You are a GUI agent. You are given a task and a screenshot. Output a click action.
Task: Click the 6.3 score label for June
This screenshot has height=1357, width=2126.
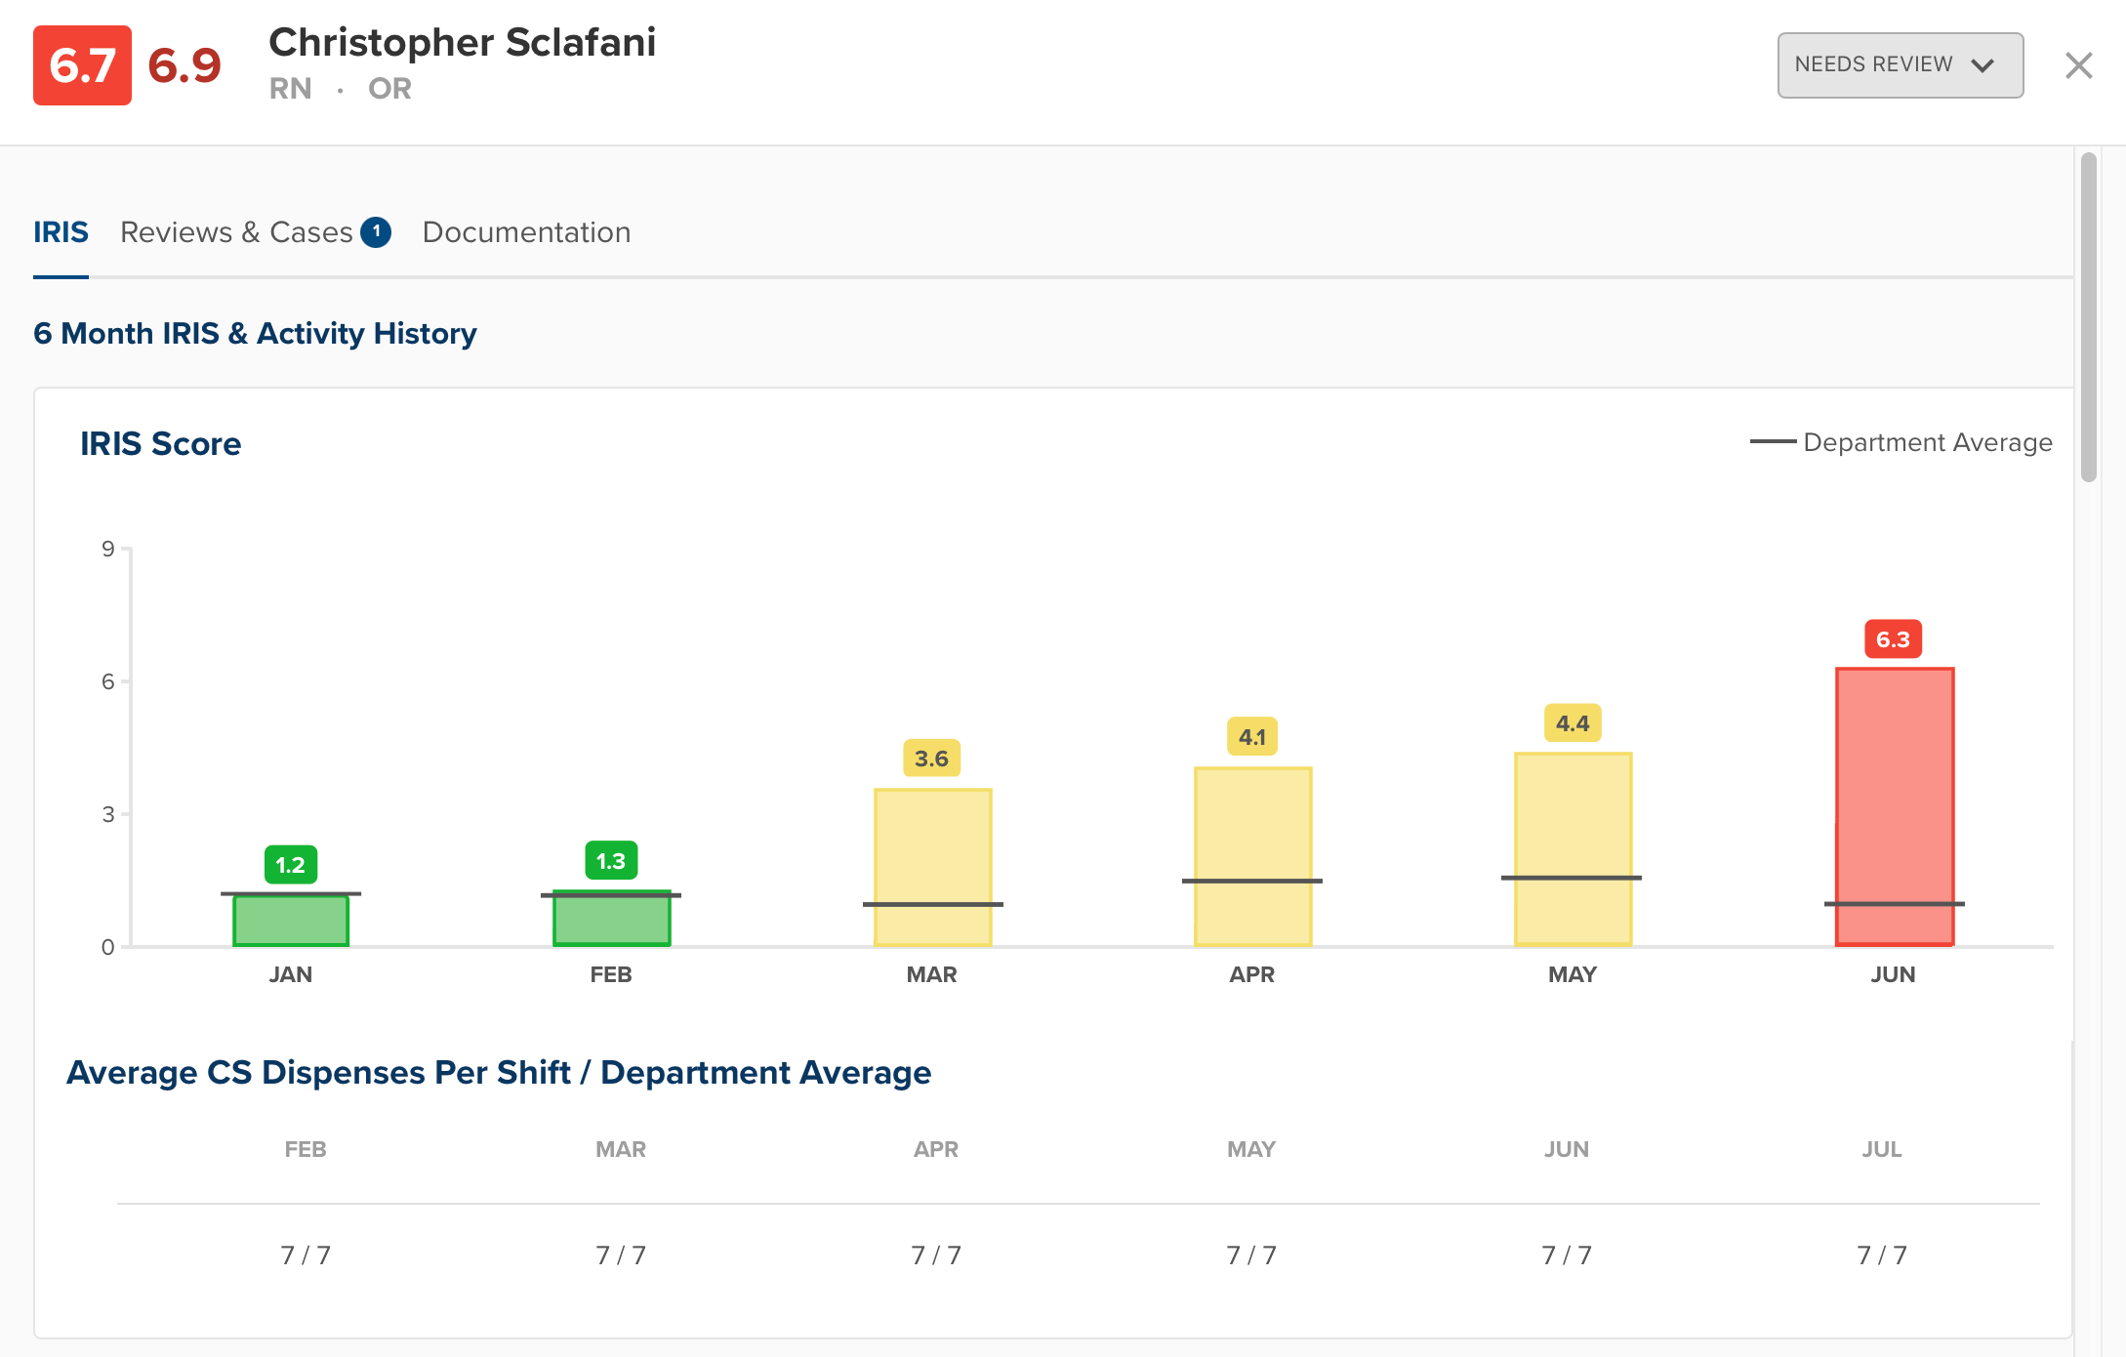[1893, 639]
